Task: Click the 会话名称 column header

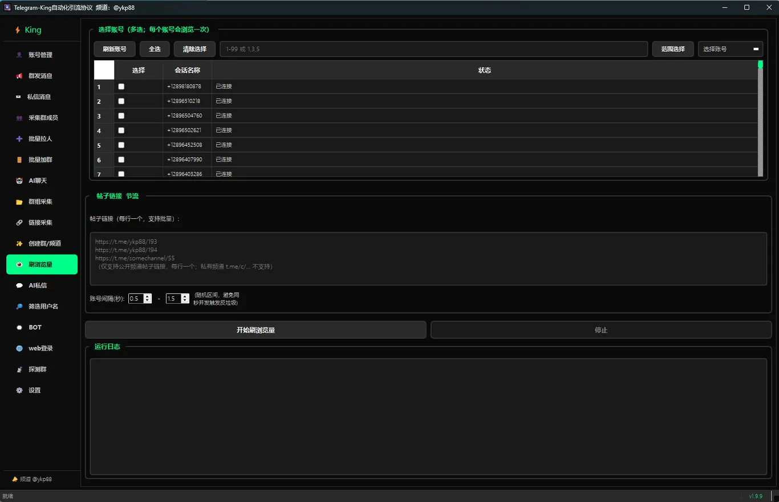Action: (x=187, y=70)
